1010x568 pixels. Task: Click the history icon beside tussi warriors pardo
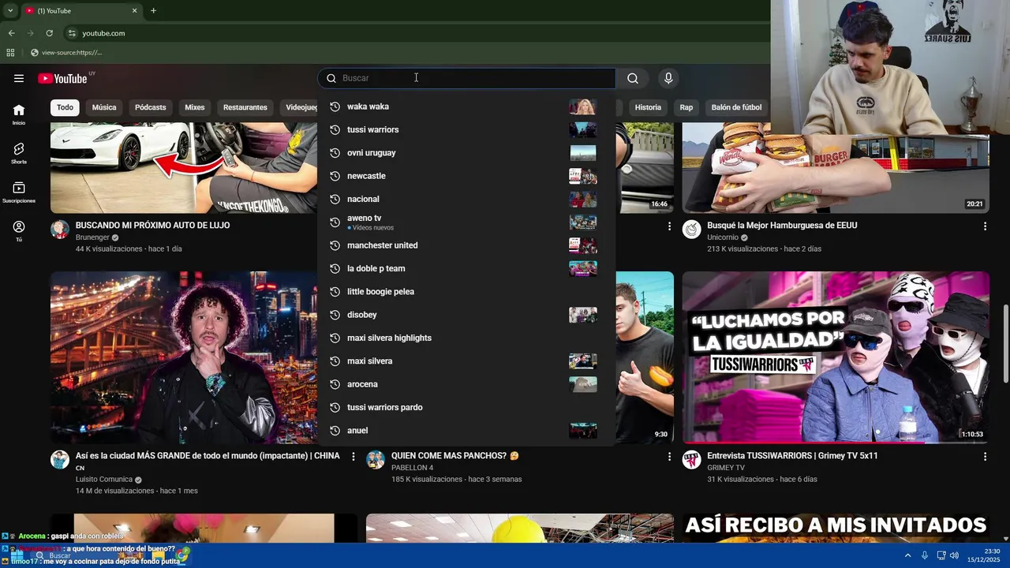[335, 407]
